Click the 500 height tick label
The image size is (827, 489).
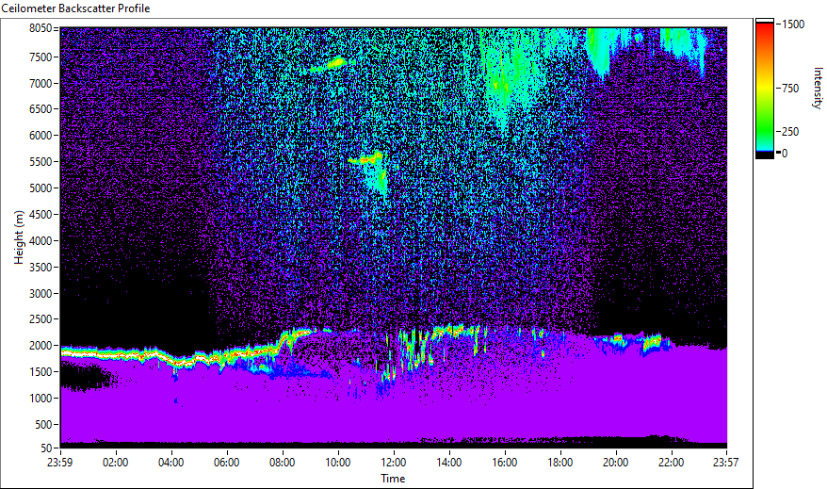tap(42, 425)
